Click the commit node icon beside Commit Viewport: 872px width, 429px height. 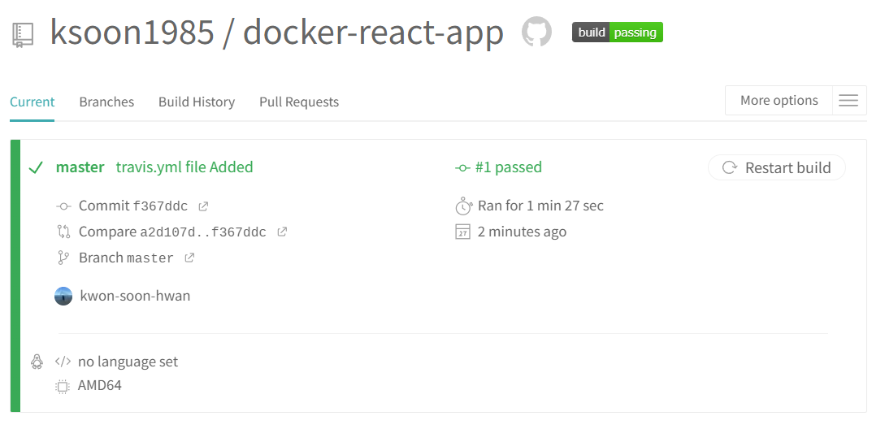click(63, 206)
